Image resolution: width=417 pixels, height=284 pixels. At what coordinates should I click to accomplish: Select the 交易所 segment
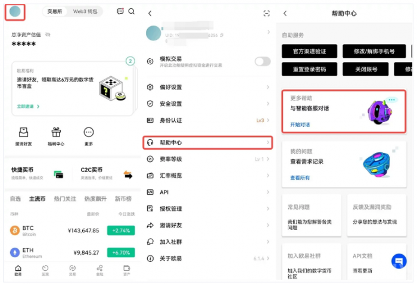coord(55,11)
